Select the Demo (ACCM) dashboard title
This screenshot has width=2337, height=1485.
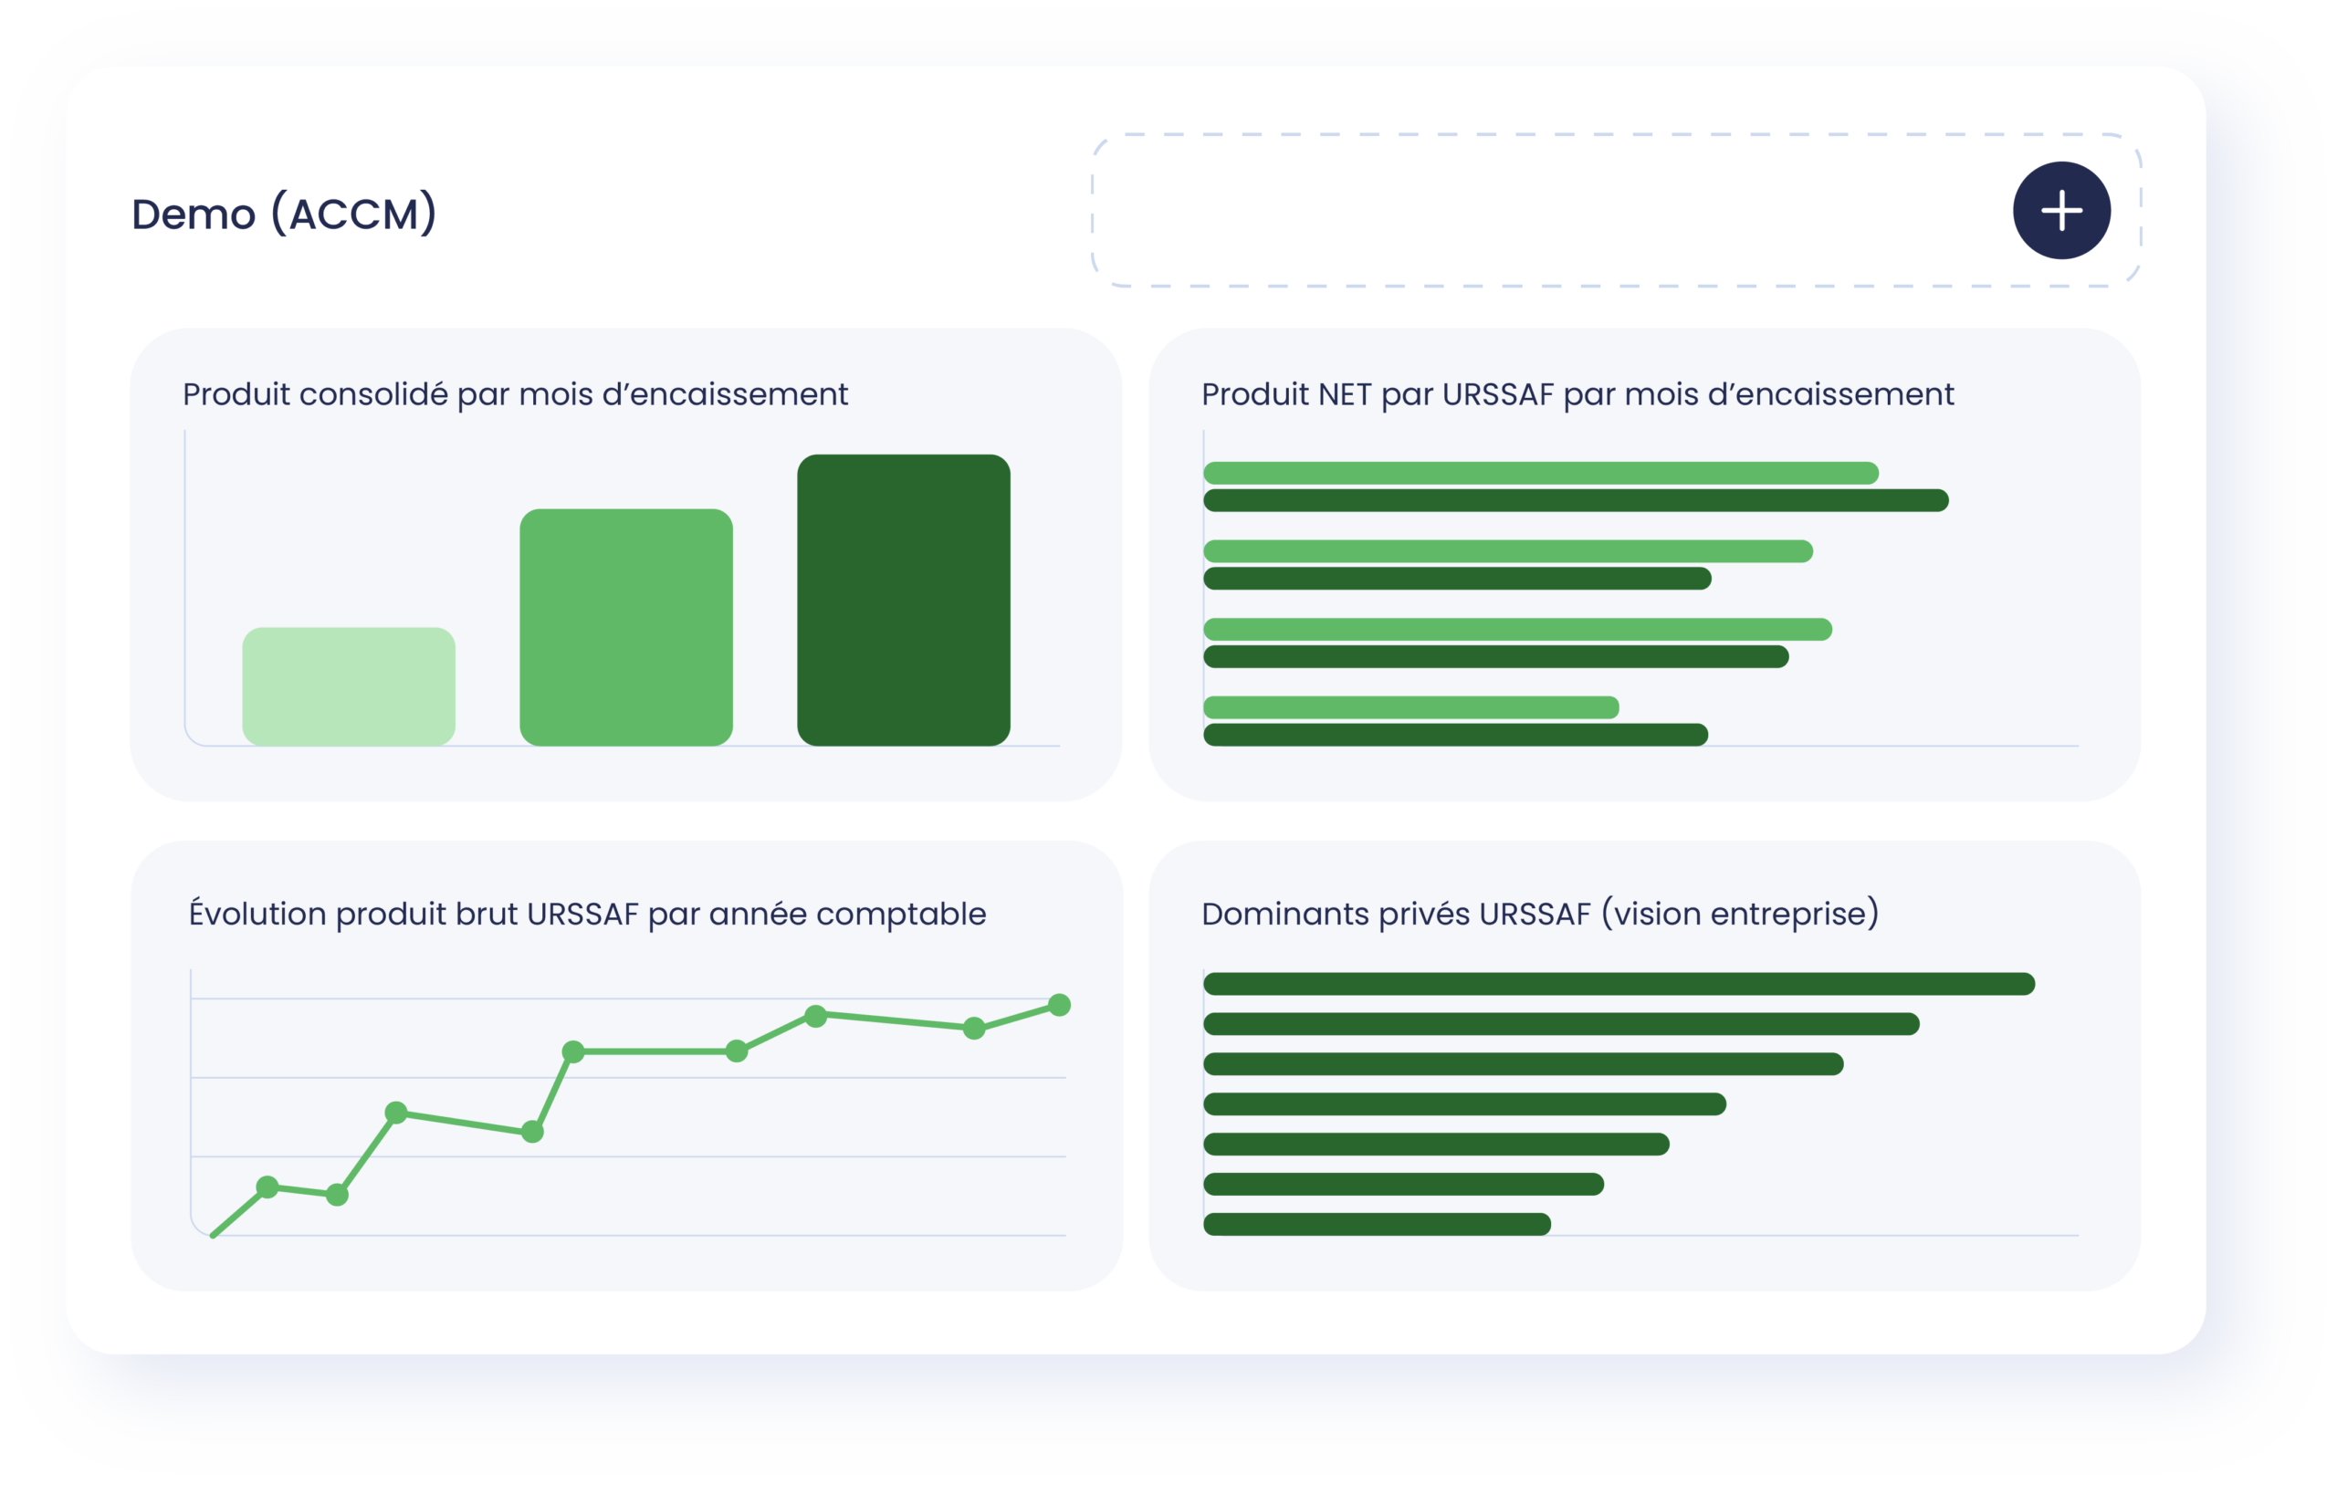284,214
